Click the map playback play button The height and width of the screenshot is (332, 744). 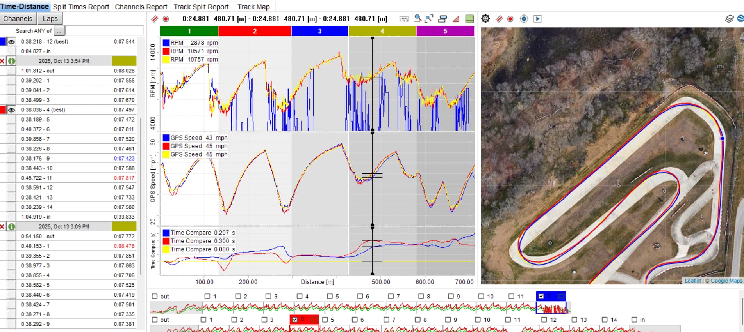pyautogui.click(x=537, y=19)
